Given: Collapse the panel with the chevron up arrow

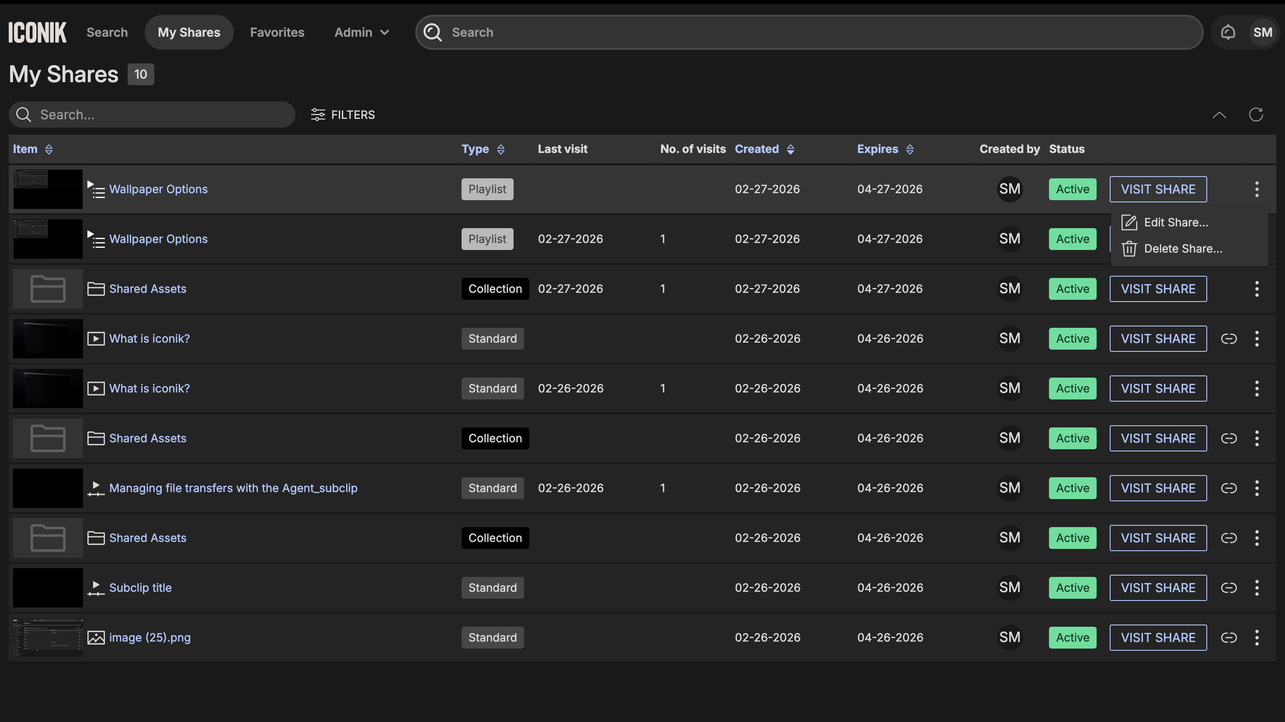Looking at the screenshot, I should tap(1219, 115).
